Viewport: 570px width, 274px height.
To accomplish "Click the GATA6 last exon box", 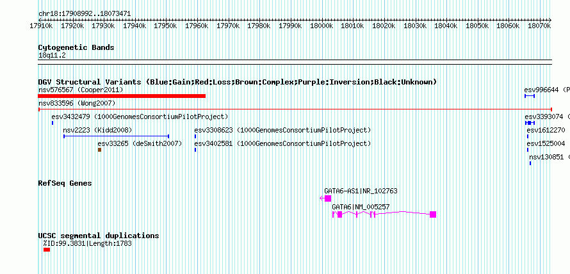I will click(x=433, y=214).
